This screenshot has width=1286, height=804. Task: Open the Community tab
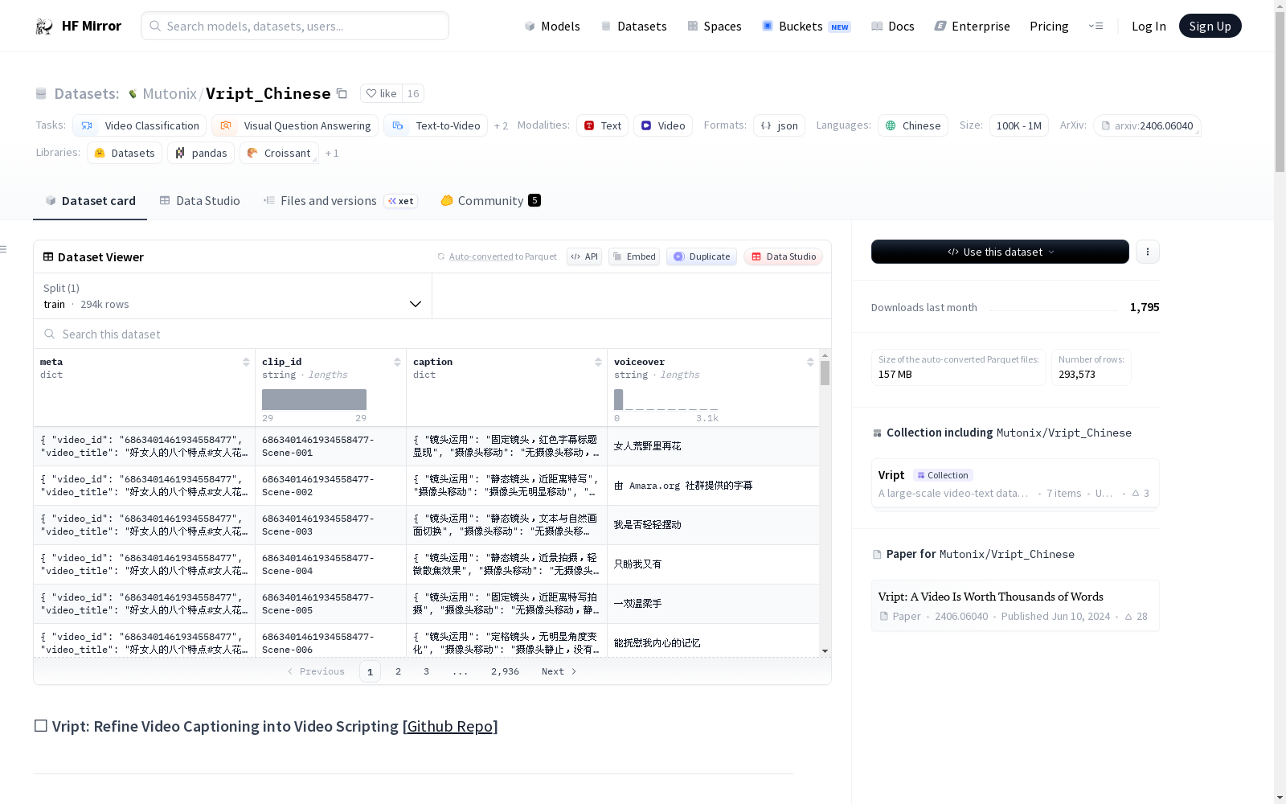coord(490,201)
